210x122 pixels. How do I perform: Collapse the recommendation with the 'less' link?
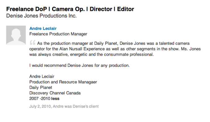55,99
